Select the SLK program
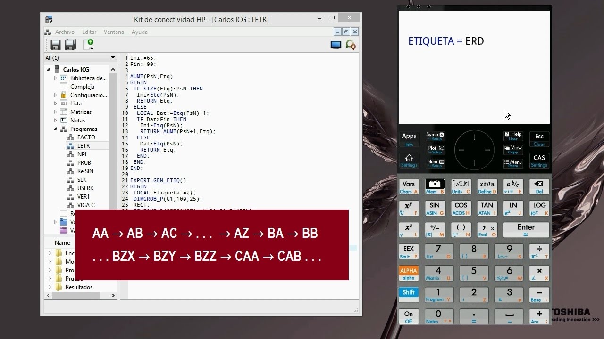The height and width of the screenshot is (339, 604). 82,180
